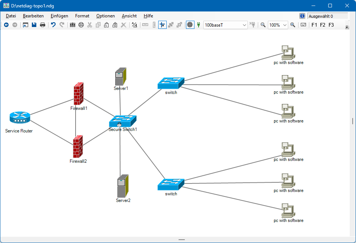The height and width of the screenshot is (243, 356).
Task: Click the Server2 text label
Action: point(123,200)
